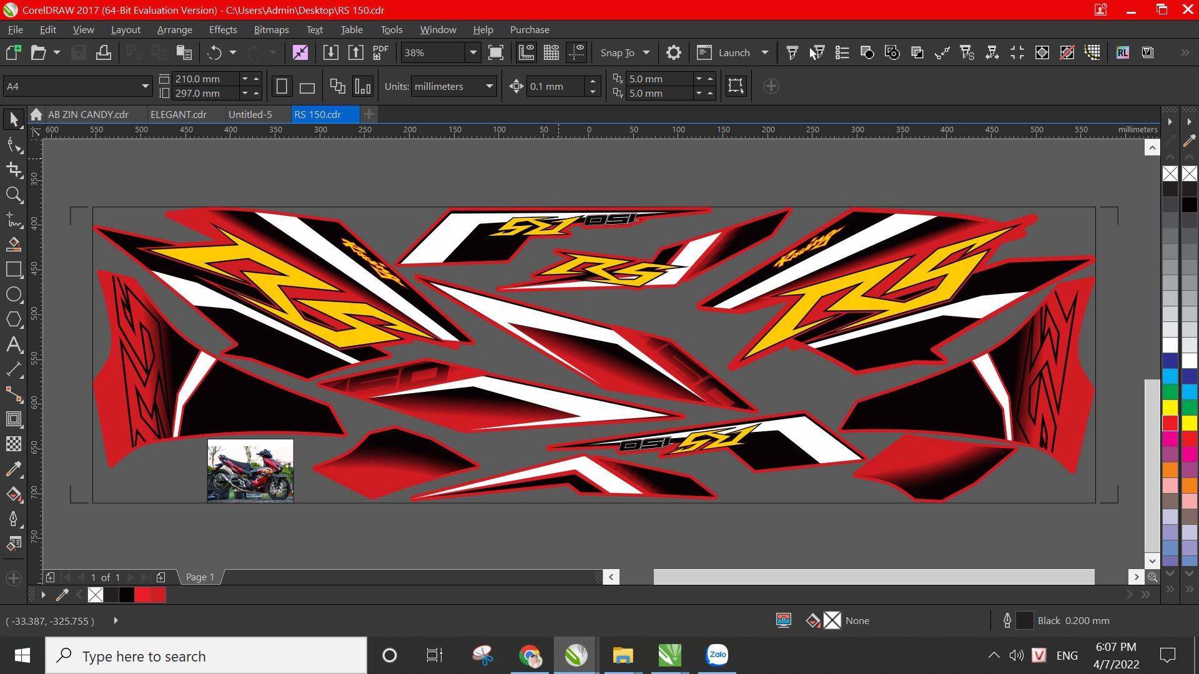The image size is (1199, 674).
Task: Select the Transparency checkerboard tool
Action: (x=14, y=444)
